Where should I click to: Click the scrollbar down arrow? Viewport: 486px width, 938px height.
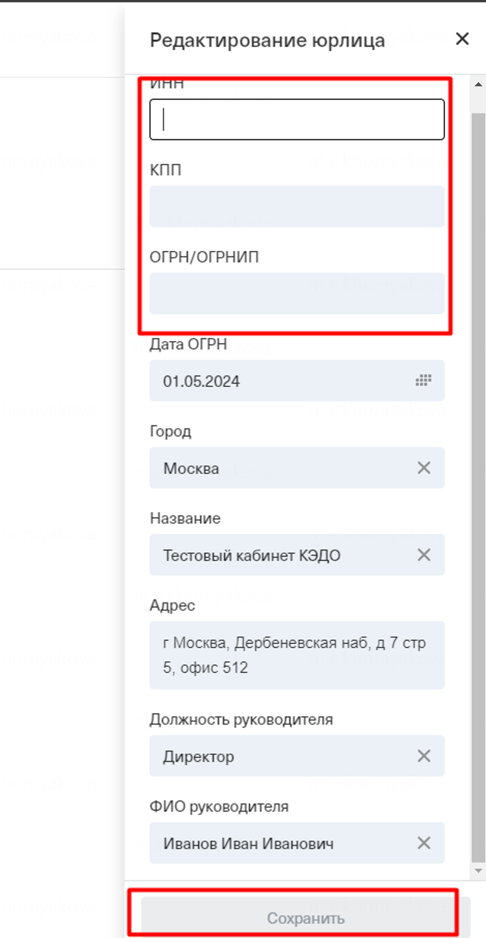[478, 871]
